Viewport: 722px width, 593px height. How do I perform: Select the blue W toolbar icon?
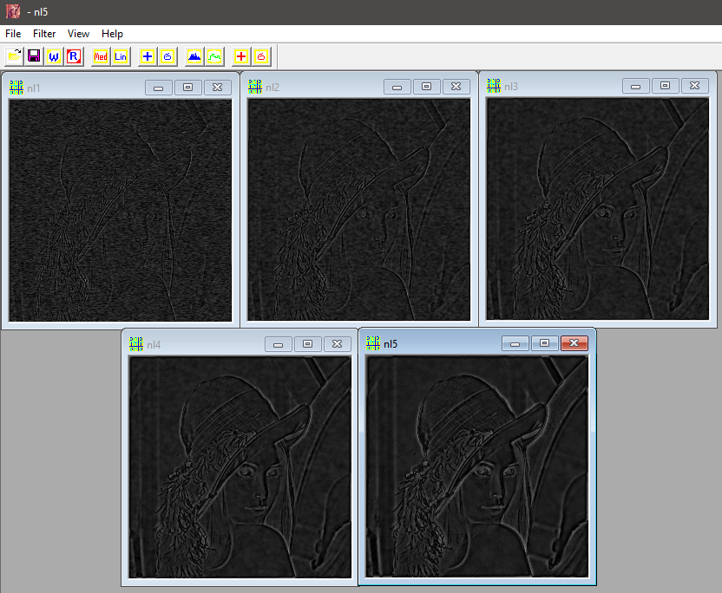click(x=54, y=56)
